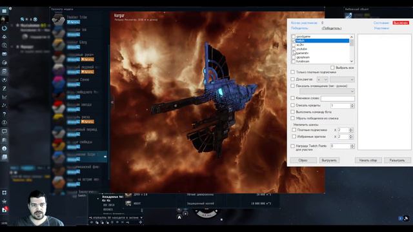This screenshot has height=232, width=413.
Task: Enable 'Для рангов' checkbox
Action: coord(292,79)
